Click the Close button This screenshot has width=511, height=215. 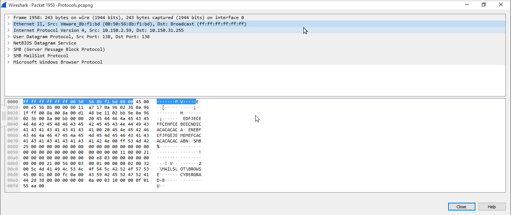(461, 207)
